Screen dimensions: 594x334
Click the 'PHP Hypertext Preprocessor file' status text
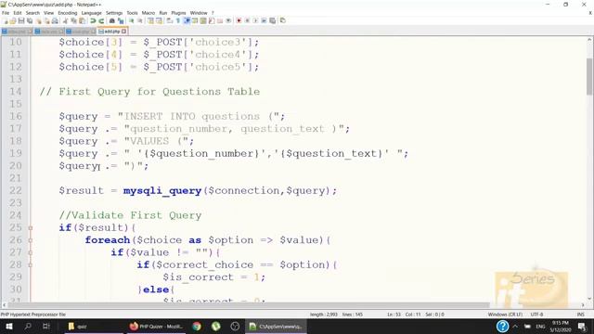pos(33,315)
